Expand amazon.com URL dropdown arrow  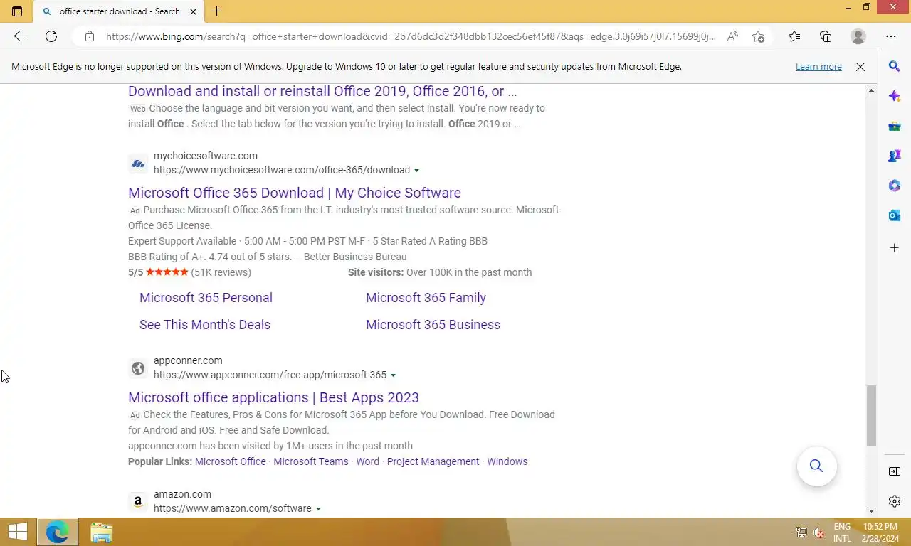pyautogui.click(x=318, y=509)
